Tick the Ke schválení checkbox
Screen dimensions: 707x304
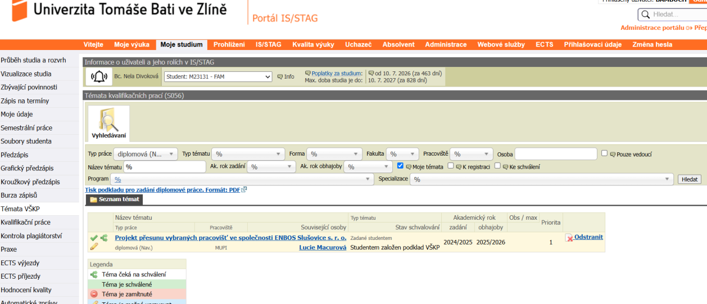pos(497,166)
